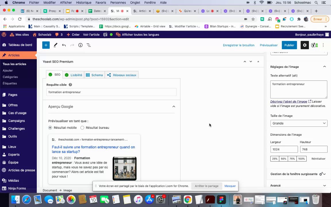The image size is (331, 207).
Task: Click Créer in admin bar
Action: click(73, 34)
